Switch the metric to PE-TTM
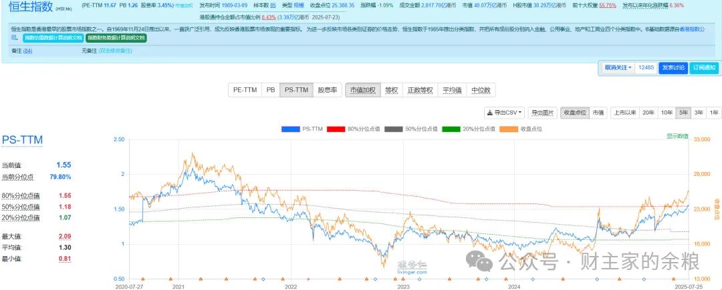This screenshot has height=290, width=722. click(x=245, y=90)
